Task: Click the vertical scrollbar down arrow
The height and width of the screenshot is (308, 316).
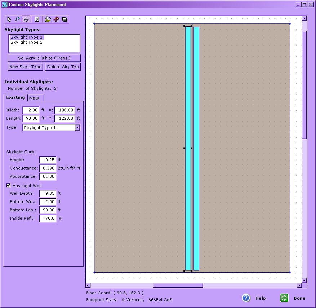Action: 304,280
